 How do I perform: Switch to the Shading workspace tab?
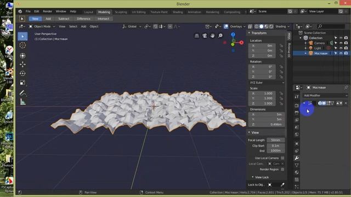coord(178,12)
